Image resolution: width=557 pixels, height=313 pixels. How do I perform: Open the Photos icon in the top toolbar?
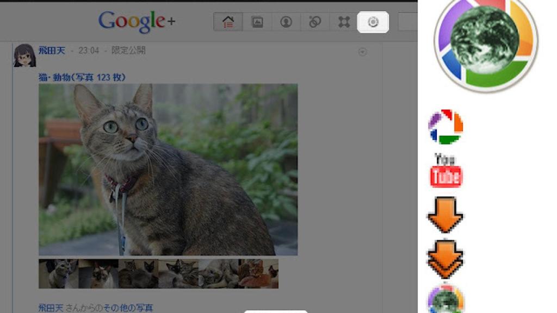pyautogui.click(x=257, y=21)
